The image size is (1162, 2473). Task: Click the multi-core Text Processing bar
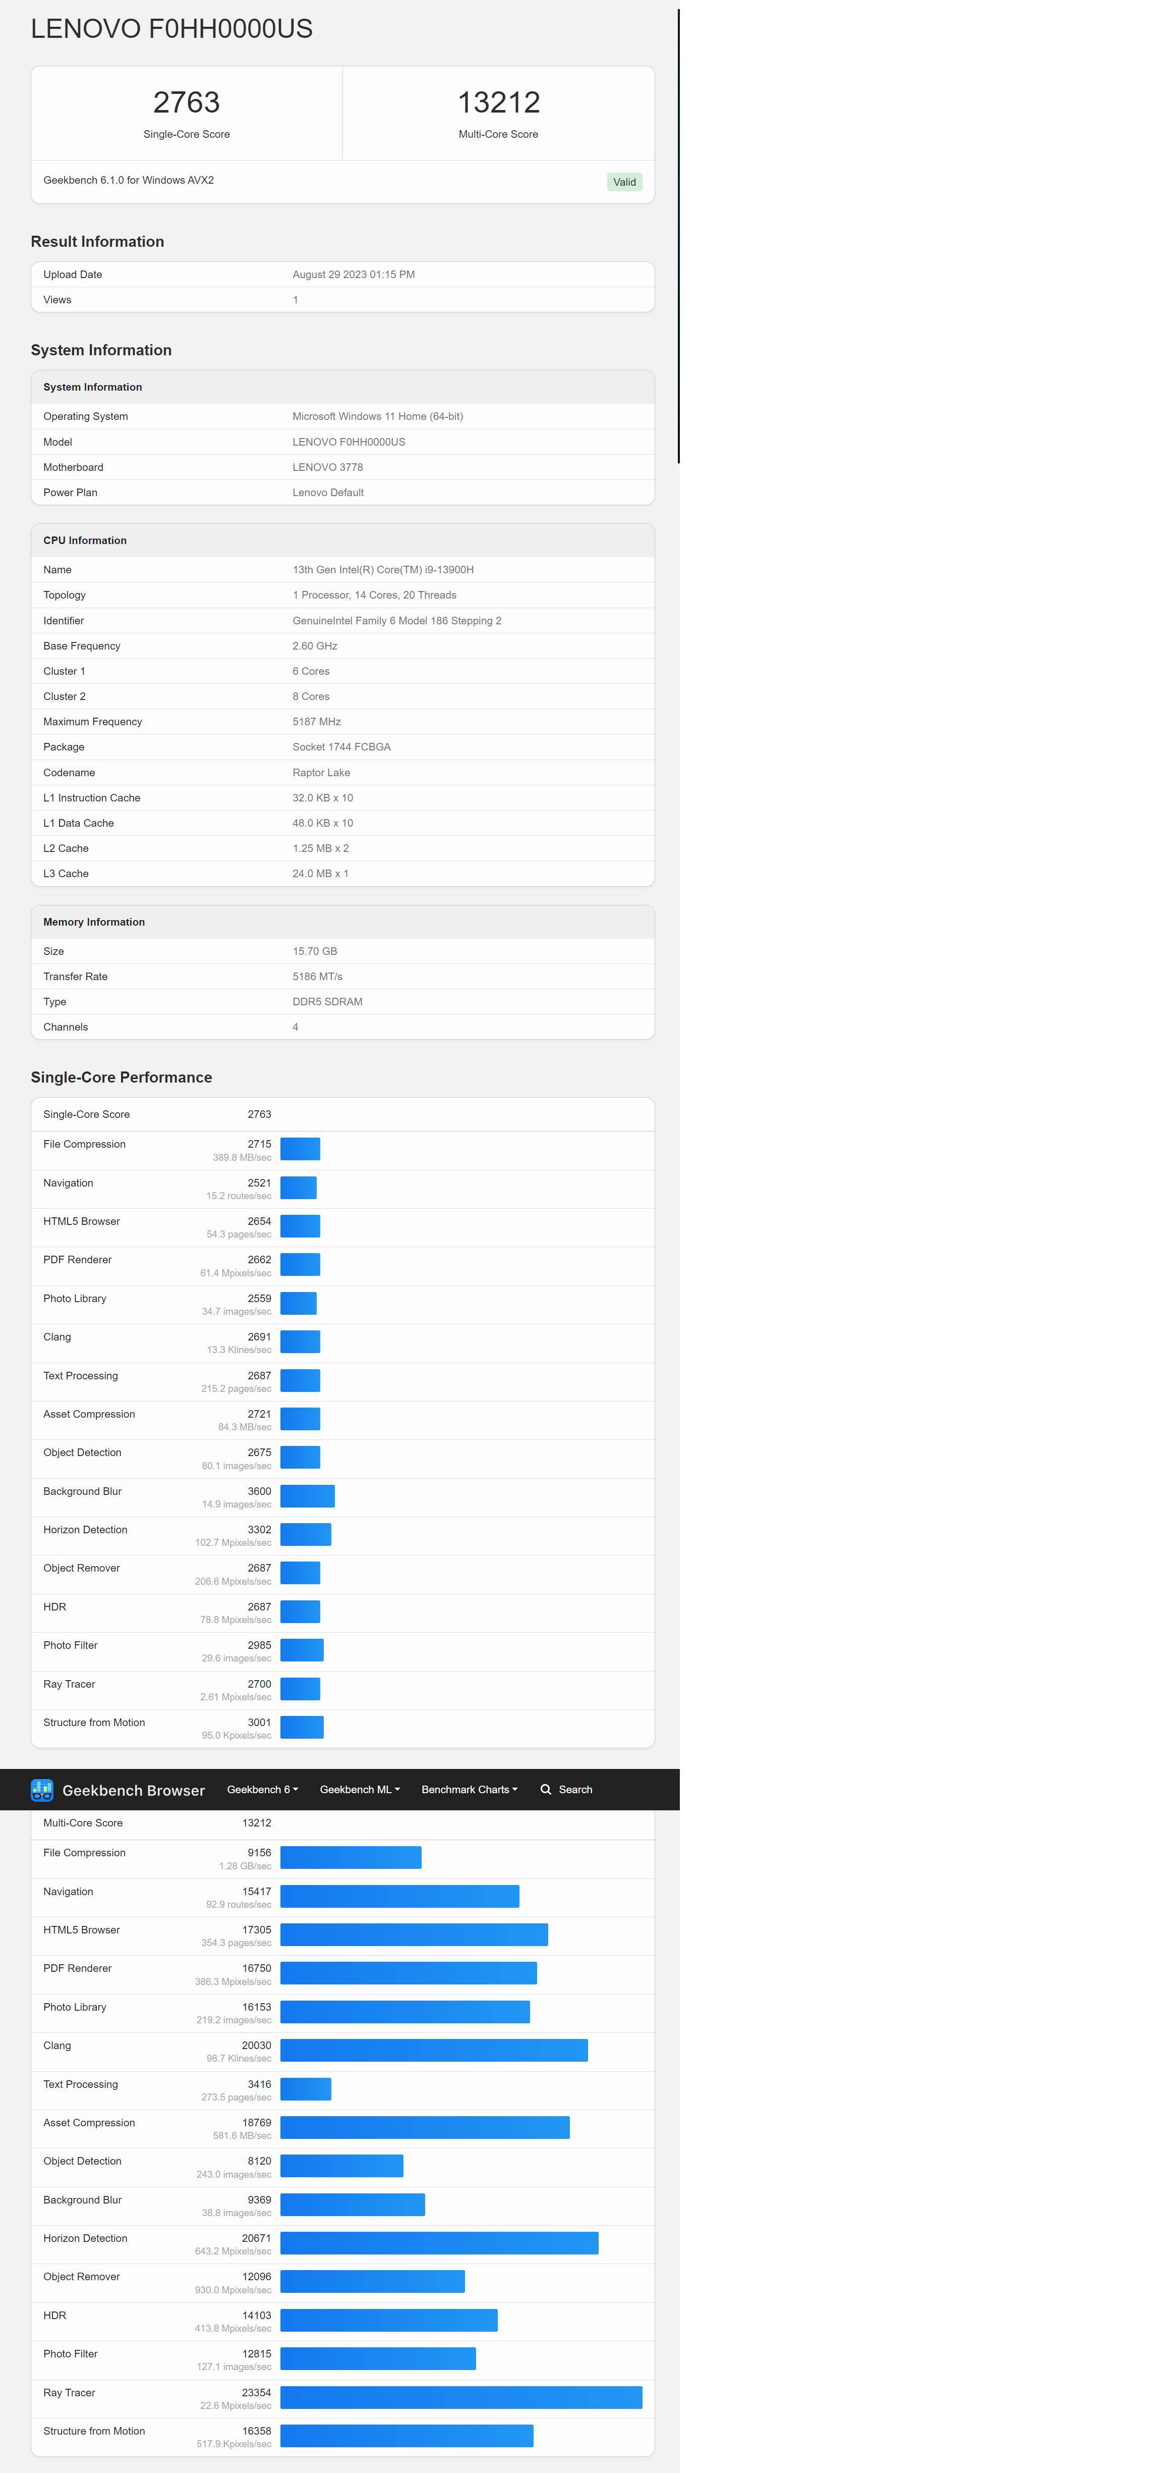pos(305,2089)
